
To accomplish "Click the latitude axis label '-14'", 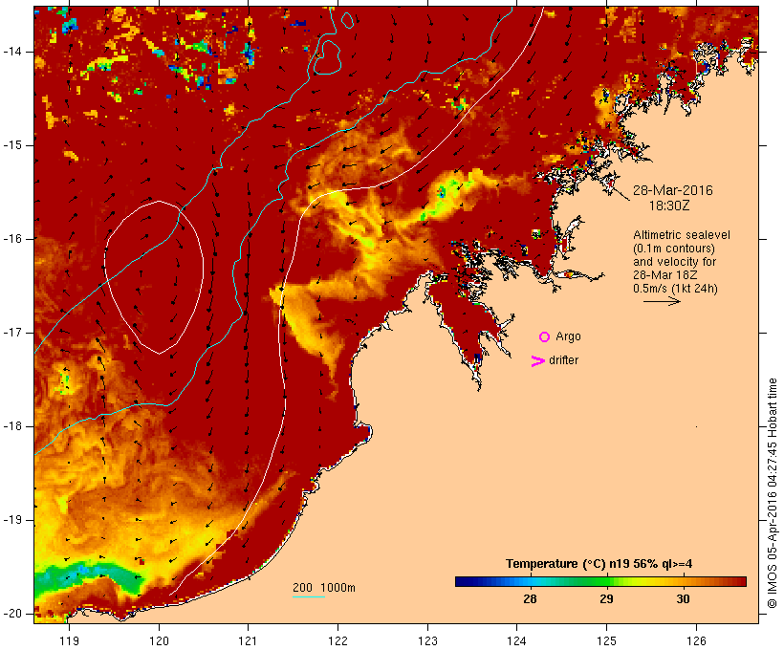I will click(x=11, y=52).
